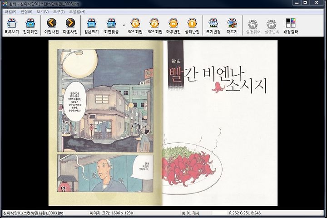Click the displayed manga page image
Image resolution: width=327 pixels, height=218 pixels.
click(x=163, y=123)
